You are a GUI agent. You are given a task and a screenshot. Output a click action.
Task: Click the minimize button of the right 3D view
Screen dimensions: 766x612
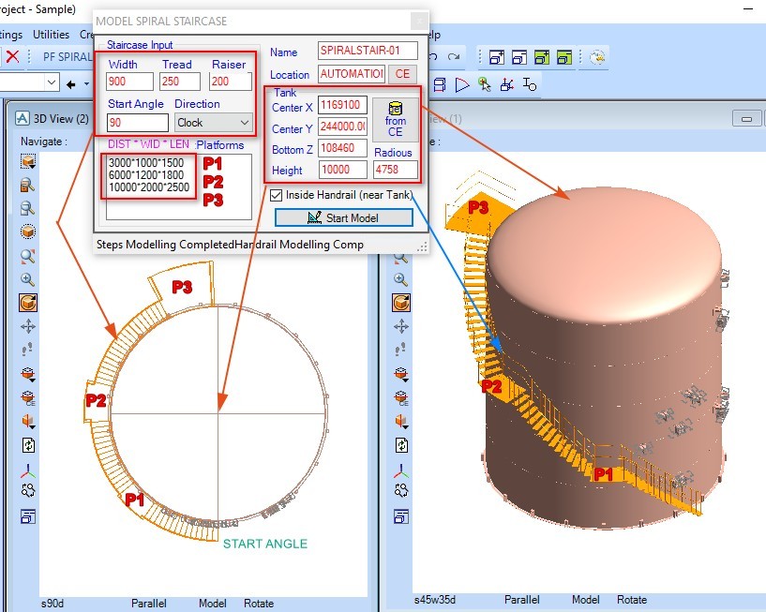pyautogui.click(x=746, y=118)
